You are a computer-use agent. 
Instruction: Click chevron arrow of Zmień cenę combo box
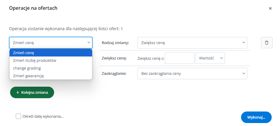pos(89,43)
